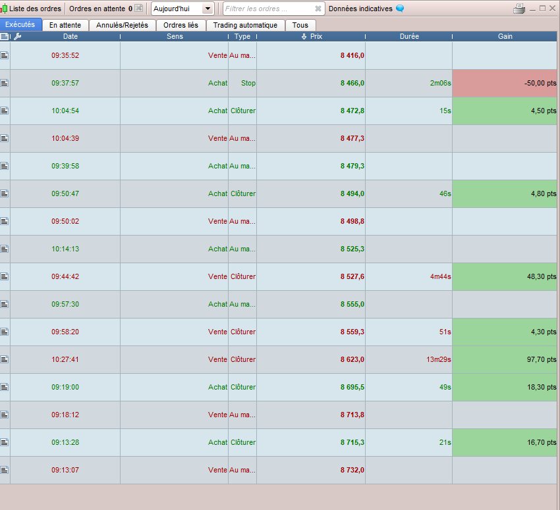Select the 16,70 pts gain cell

(x=505, y=442)
